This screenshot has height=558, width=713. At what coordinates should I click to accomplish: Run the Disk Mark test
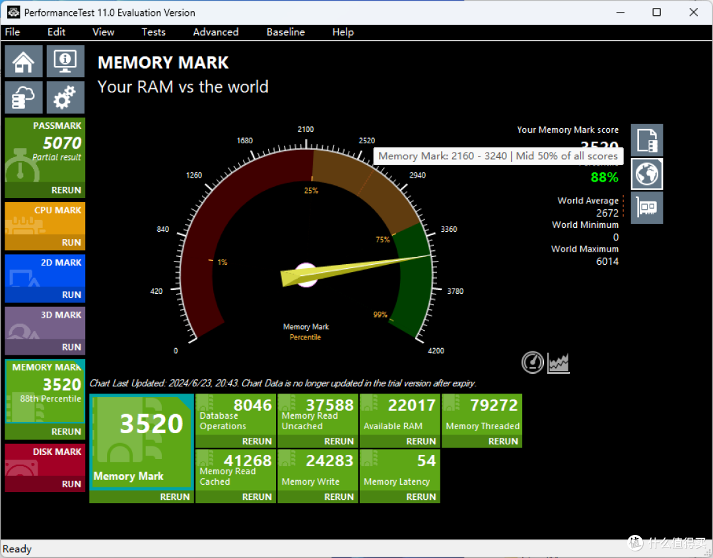[x=71, y=484]
